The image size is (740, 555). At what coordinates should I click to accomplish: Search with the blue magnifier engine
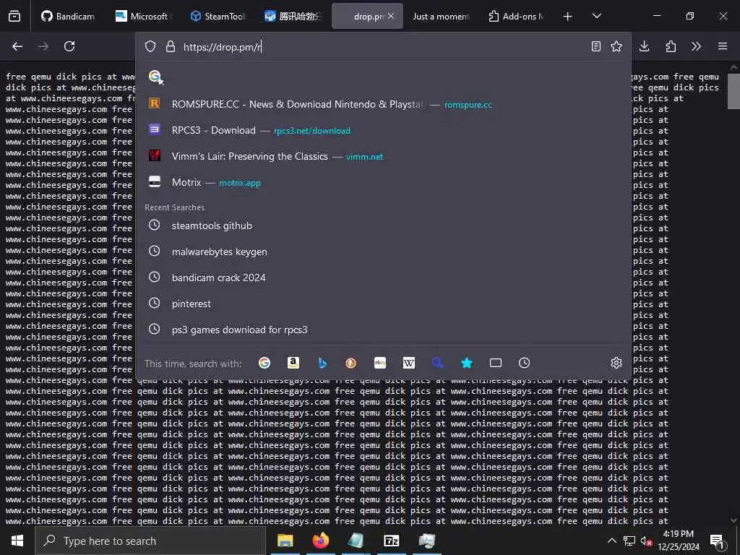pyautogui.click(x=437, y=363)
